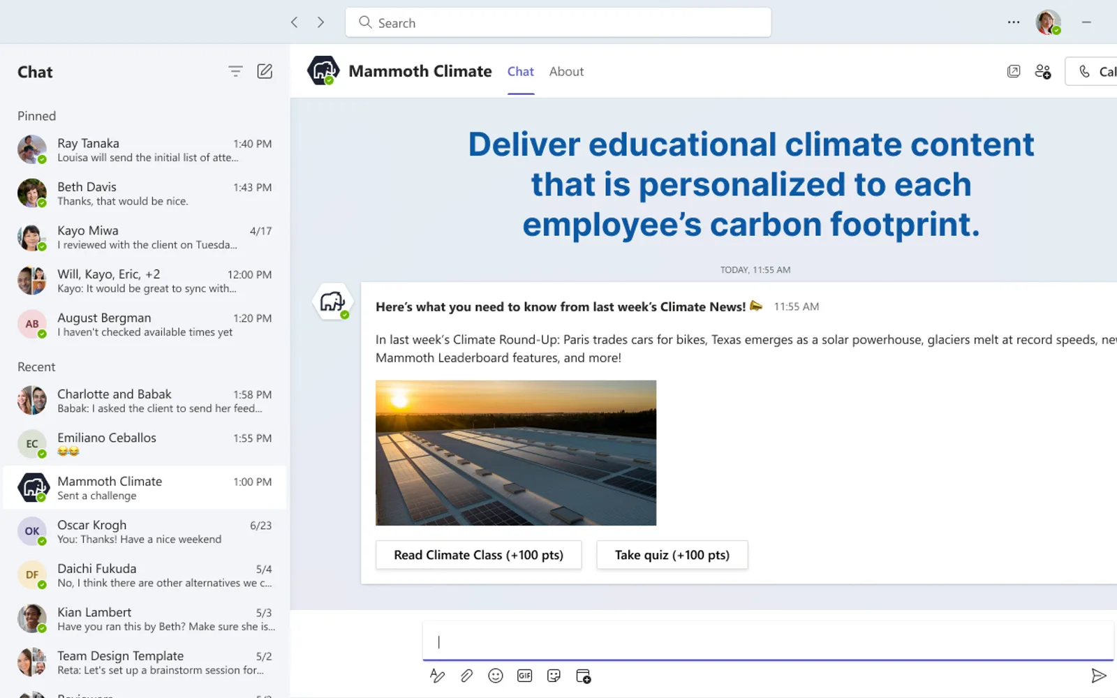Click Read Climate Class (+100 pts) button

[478, 555]
